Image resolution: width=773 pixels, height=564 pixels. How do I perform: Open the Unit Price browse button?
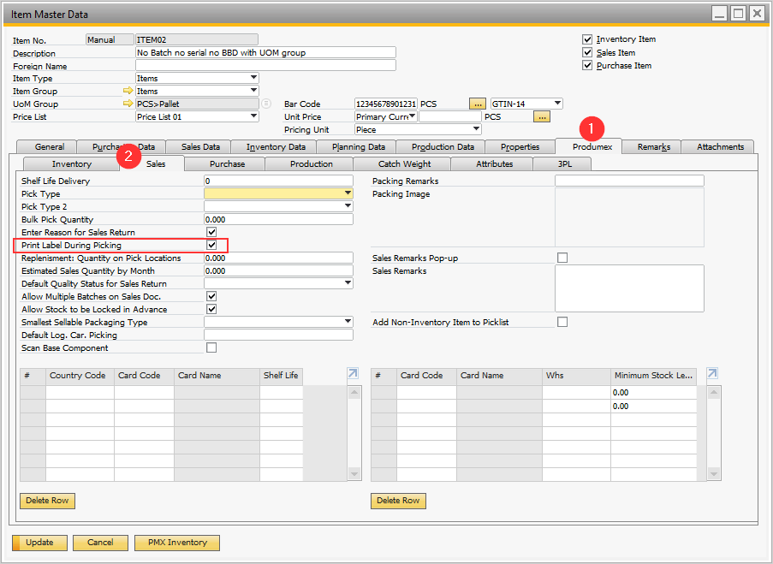541,116
